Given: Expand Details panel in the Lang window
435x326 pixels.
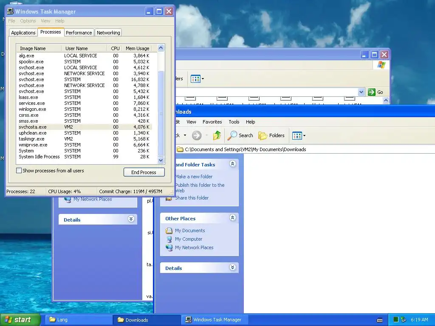Looking at the screenshot, I should [x=131, y=219].
